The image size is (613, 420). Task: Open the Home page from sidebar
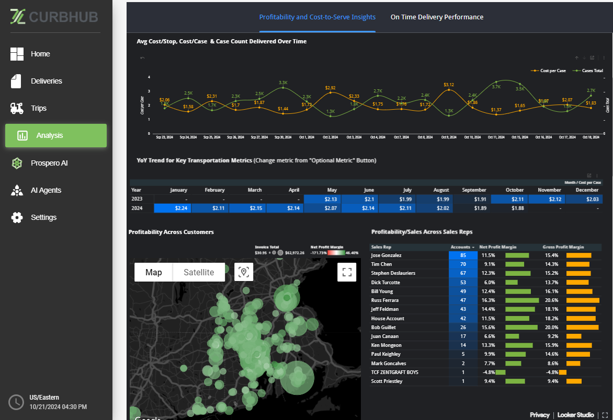click(x=40, y=54)
